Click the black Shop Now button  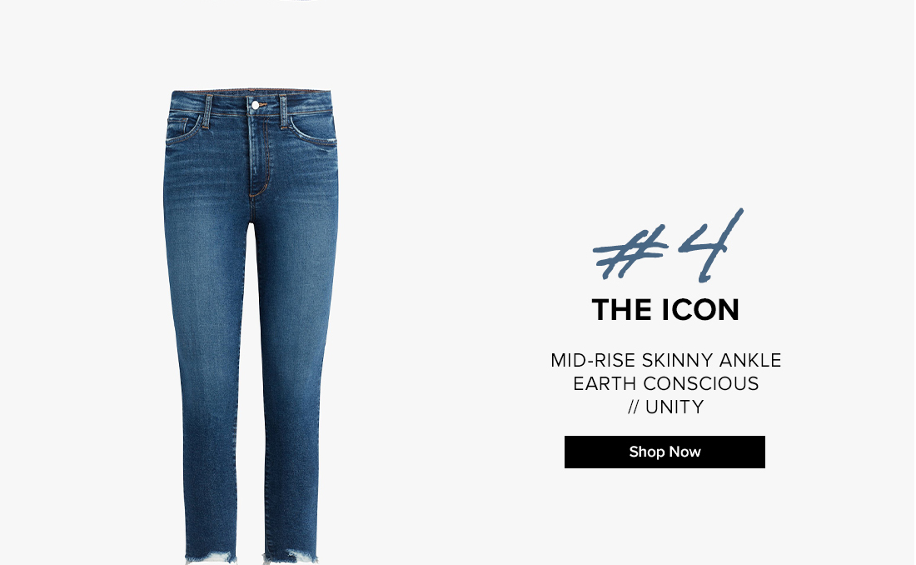point(665,452)
